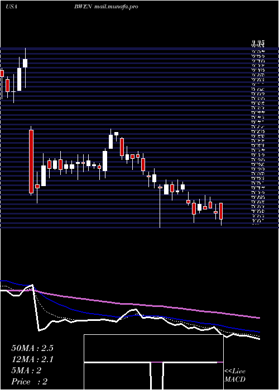
Task: Click the MACD inset chart box
Action: click(153, 362)
